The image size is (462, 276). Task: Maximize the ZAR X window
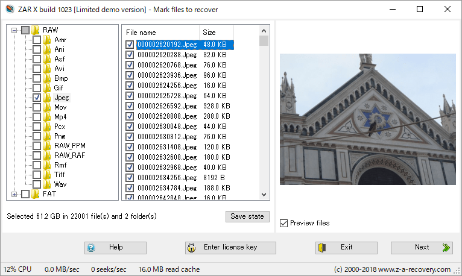click(x=420, y=9)
